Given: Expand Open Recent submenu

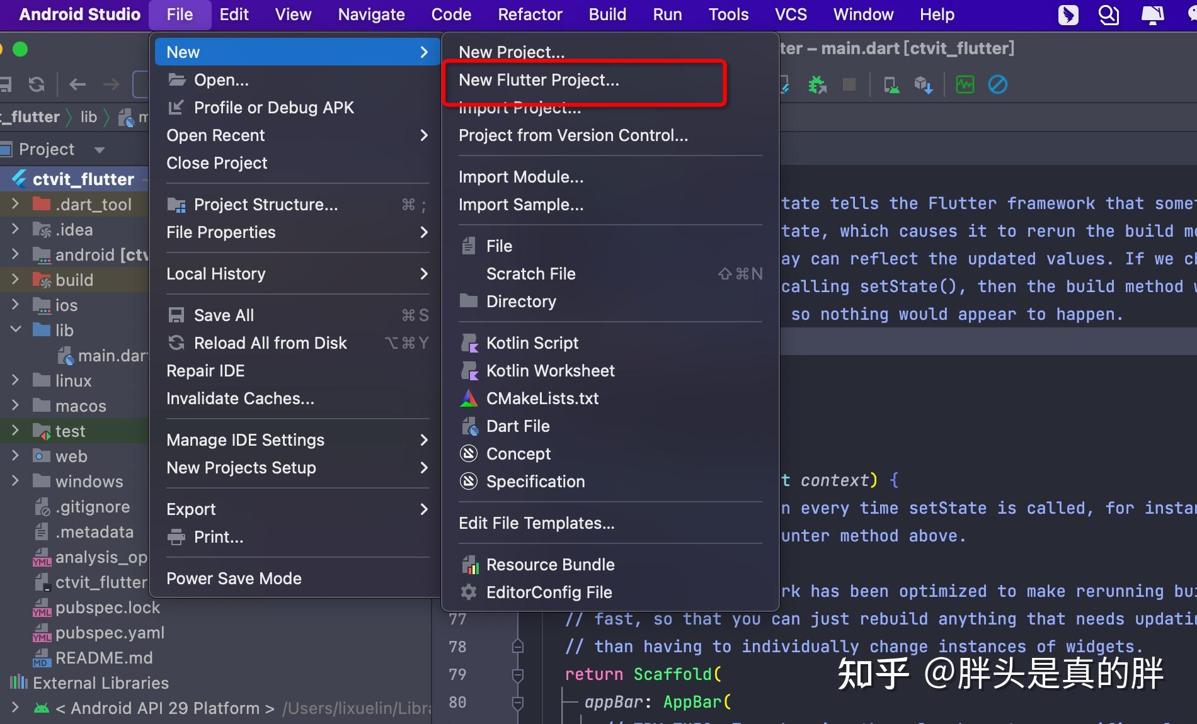Looking at the screenshot, I should (x=297, y=135).
